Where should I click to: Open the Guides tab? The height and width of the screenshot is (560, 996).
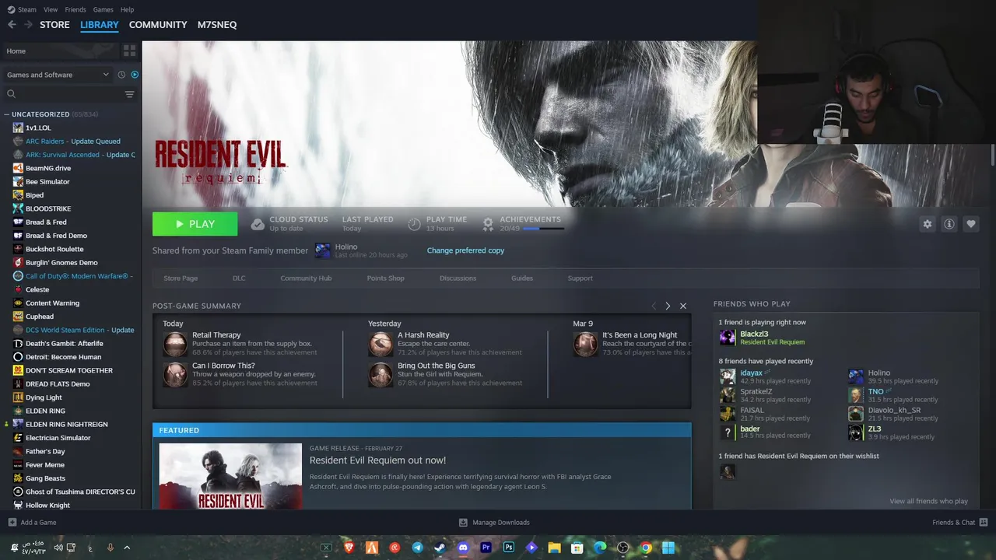tap(522, 278)
